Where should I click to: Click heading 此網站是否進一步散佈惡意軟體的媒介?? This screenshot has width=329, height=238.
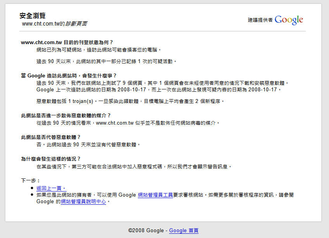(66, 115)
